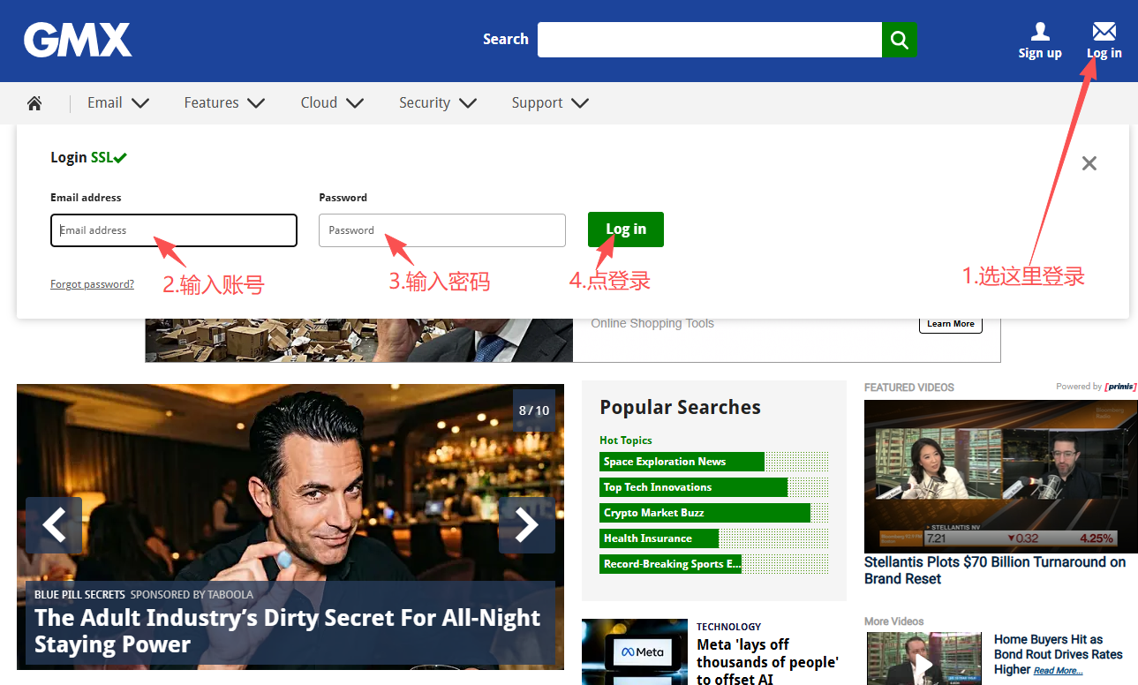Viewport: 1138px width, 685px height.
Task: Play the Stellantis featured video
Action: pyautogui.click(x=1000, y=475)
